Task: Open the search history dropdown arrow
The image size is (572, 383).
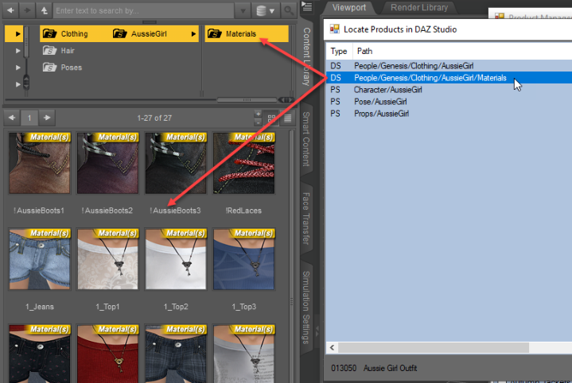Action: pyautogui.click(x=243, y=12)
